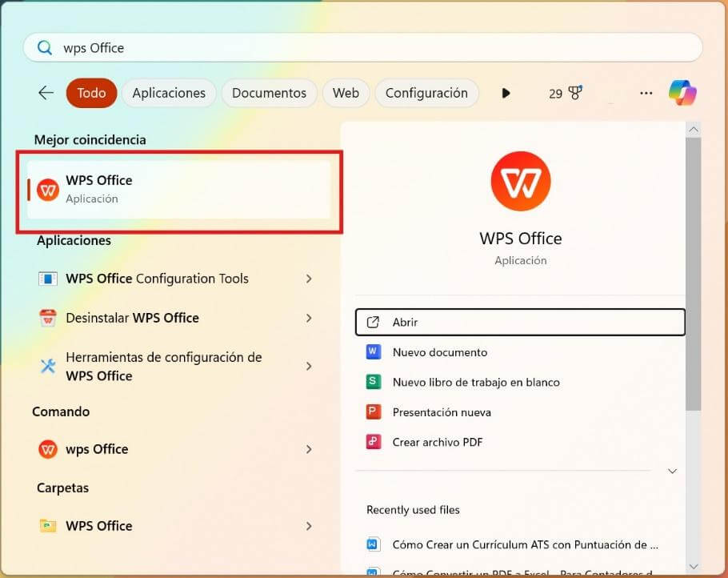Click the down chevron below Crear archivo PDF
The width and height of the screenshot is (728, 578).
pos(673,471)
